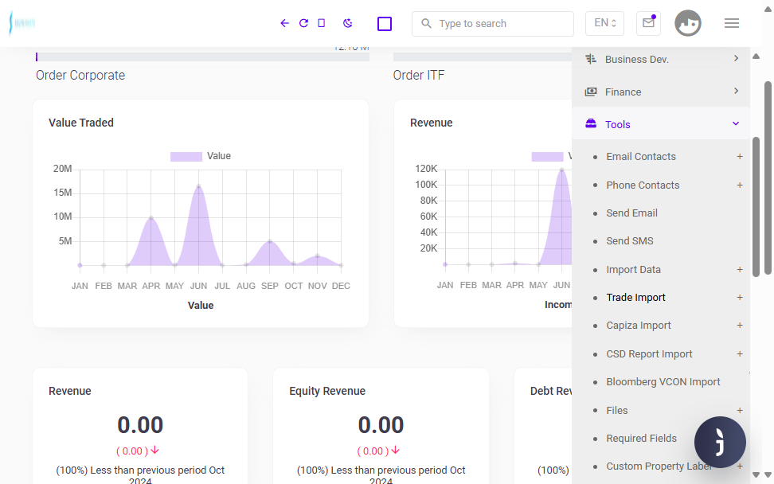Click the Equity Revenue card title
This screenshot has width=774, height=484.
pyautogui.click(x=327, y=391)
